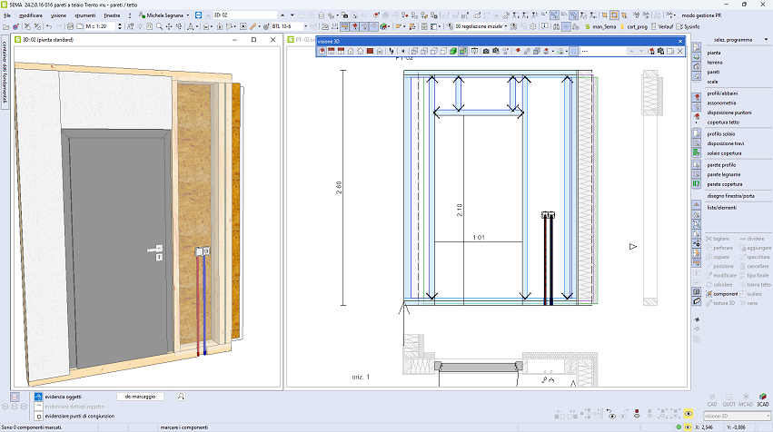Toggle evidenziare punti di congiunzione option
773x432 pixels.
click(38, 416)
